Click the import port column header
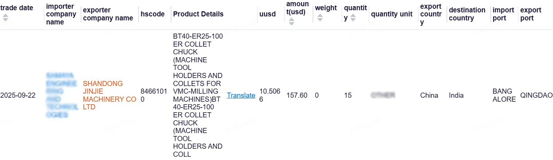 pyautogui.click(x=503, y=14)
